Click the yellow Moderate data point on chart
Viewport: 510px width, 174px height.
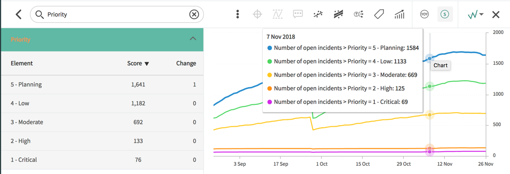[430, 115]
